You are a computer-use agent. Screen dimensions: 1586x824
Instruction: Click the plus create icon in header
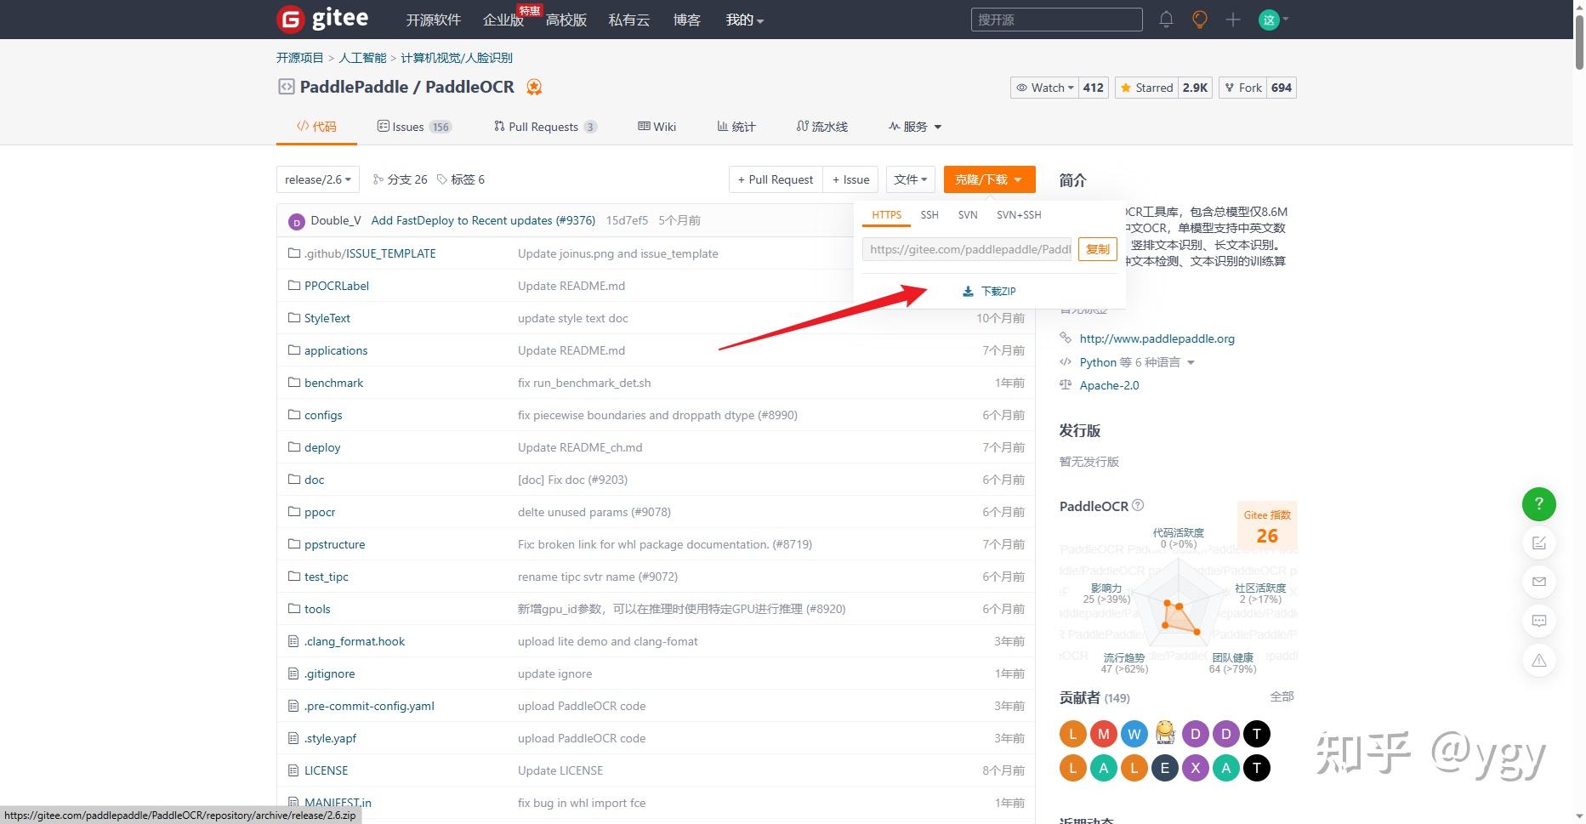(1233, 20)
